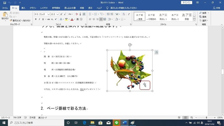Open the paste options arrow under Paste
This screenshot has height=126, width=224.
pos(5,21)
